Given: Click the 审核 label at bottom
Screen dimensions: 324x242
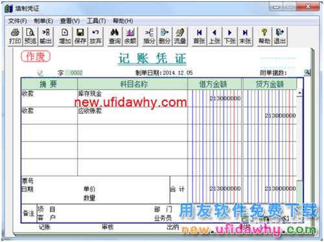Looking at the screenshot, I should click(108, 227).
